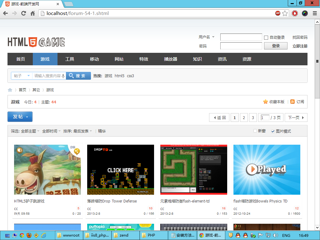Screen dimensions: 320x240
Task: Check the new window checkbox
Action: point(255,131)
